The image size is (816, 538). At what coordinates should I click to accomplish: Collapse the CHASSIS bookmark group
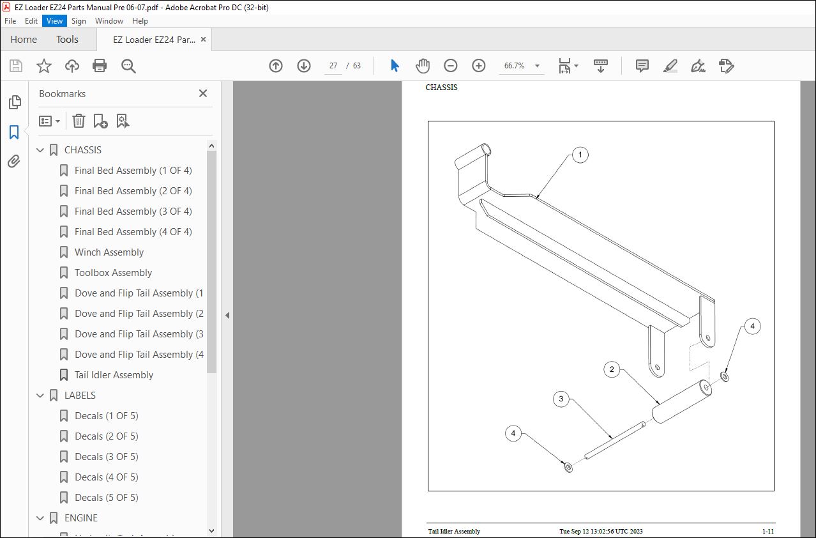(40, 150)
